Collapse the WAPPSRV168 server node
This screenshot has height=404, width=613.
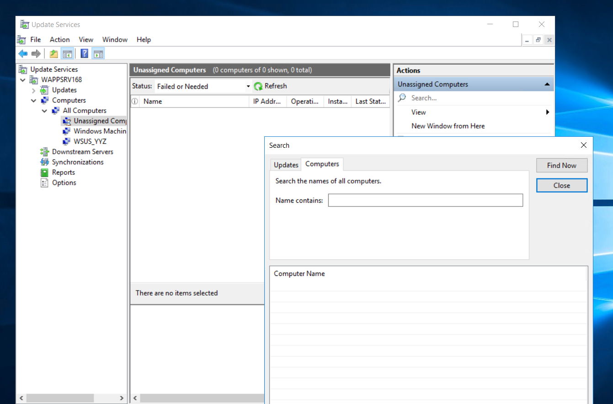coord(23,80)
